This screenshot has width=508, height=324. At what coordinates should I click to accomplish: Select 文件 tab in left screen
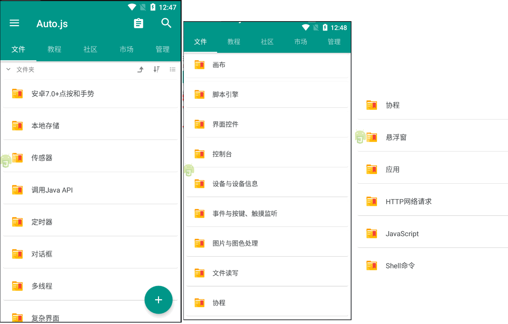click(x=18, y=49)
